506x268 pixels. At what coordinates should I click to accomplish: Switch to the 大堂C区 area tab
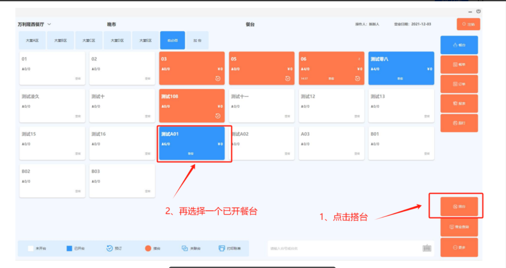coord(89,41)
